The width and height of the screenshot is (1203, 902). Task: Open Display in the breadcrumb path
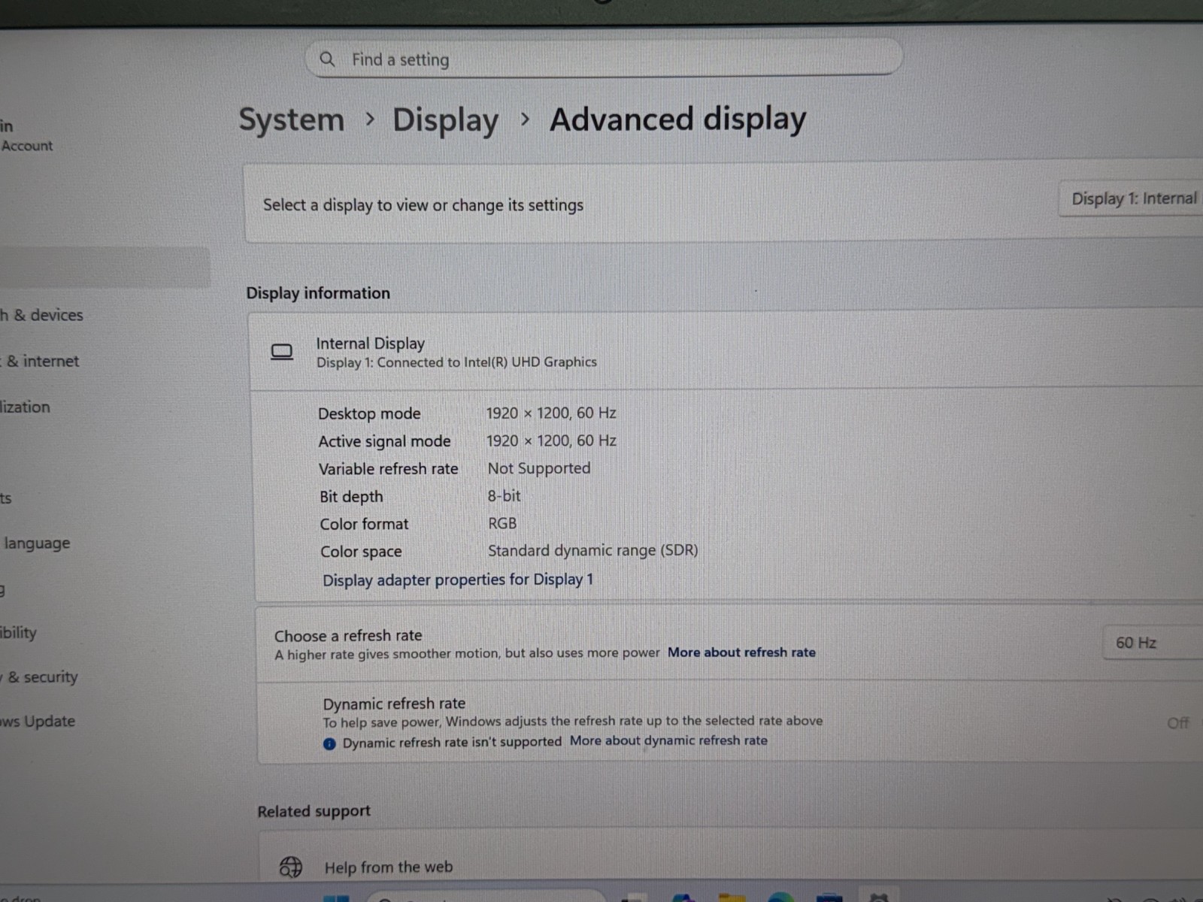445,120
